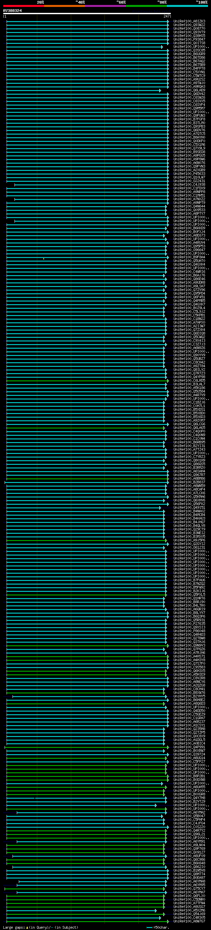Click the UniRef100_O96647 label

[189, 250]
